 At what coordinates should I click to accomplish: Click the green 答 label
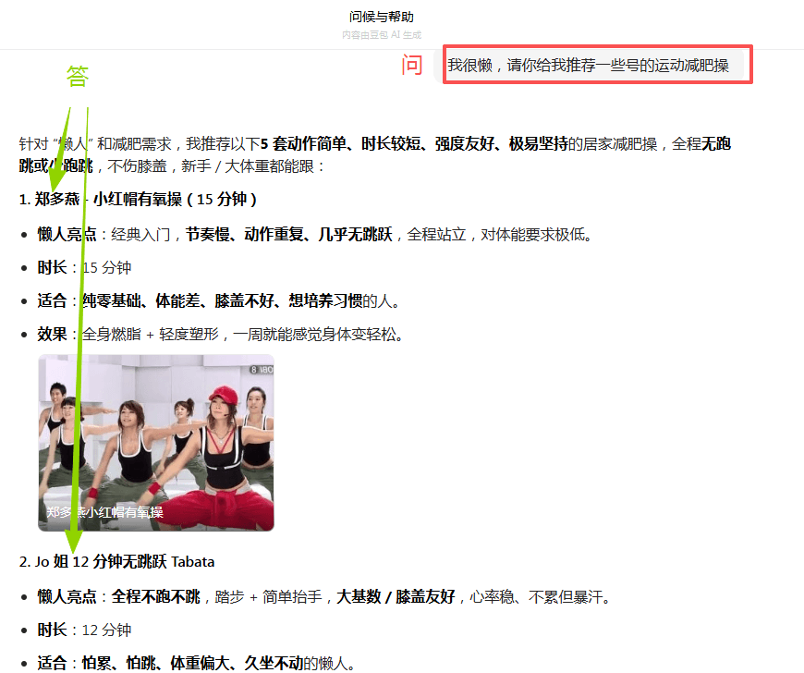click(x=78, y=77)
